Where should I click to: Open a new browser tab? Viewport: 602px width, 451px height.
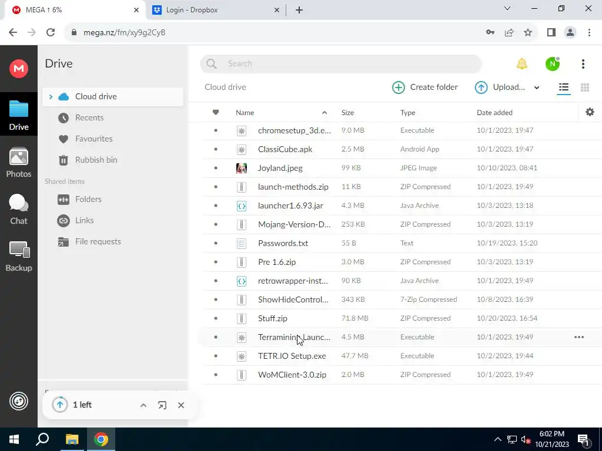point(299,10)
